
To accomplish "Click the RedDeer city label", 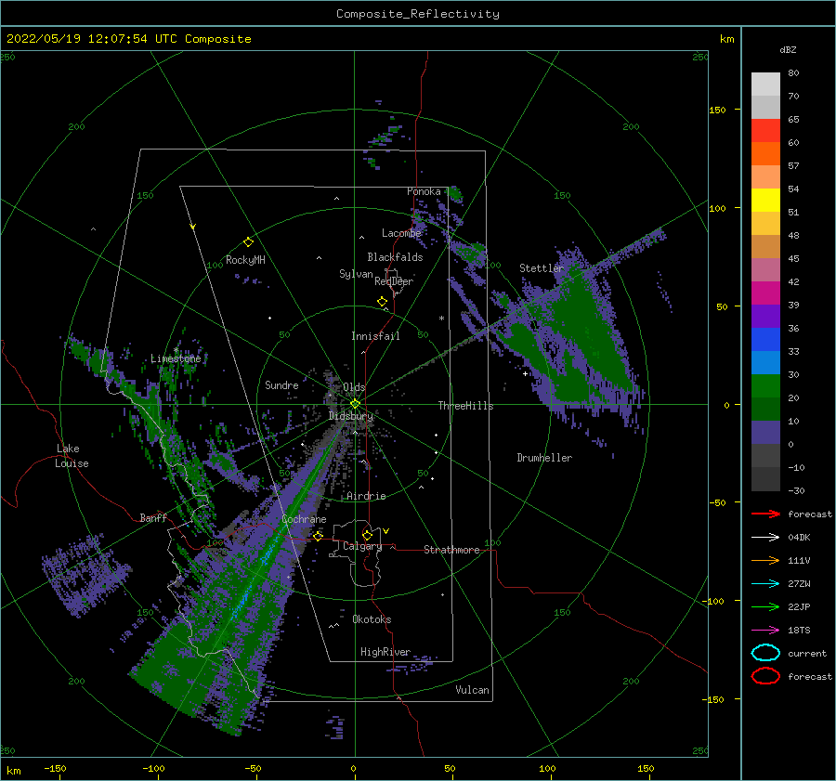I will click(x=394, y=281).
